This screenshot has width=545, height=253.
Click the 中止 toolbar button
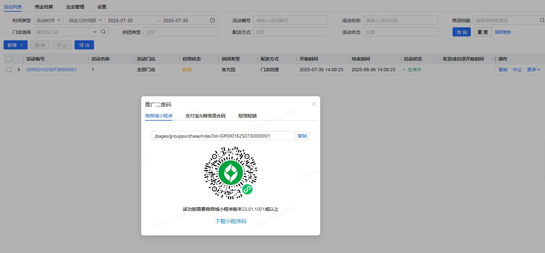62,45
